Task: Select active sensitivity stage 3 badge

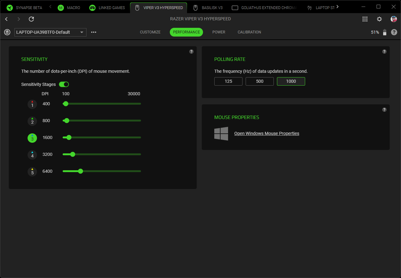Action: click(32, 138)
